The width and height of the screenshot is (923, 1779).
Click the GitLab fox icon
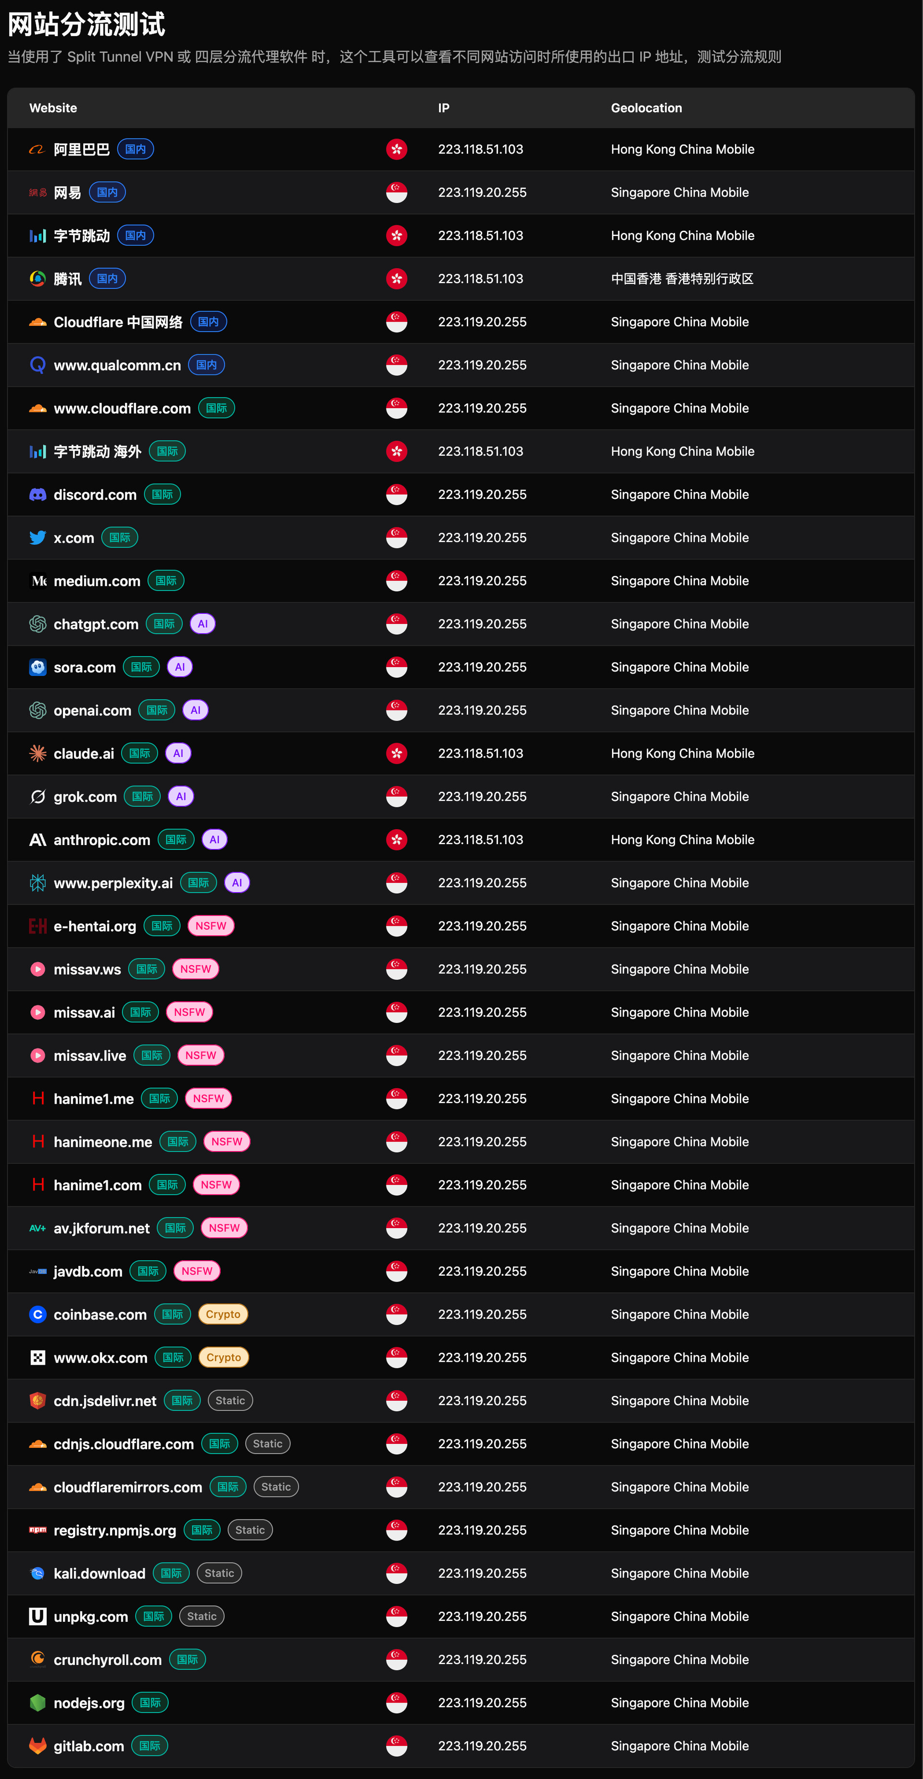coord(37,1746)
